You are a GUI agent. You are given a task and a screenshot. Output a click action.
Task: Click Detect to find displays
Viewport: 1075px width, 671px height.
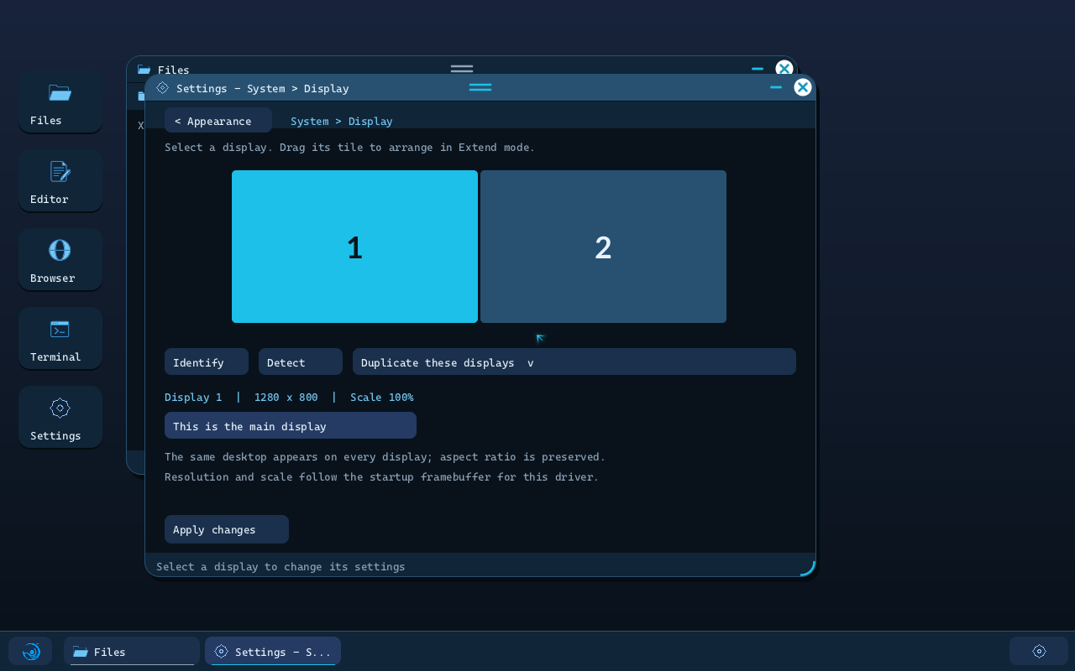tap(301, 362)
